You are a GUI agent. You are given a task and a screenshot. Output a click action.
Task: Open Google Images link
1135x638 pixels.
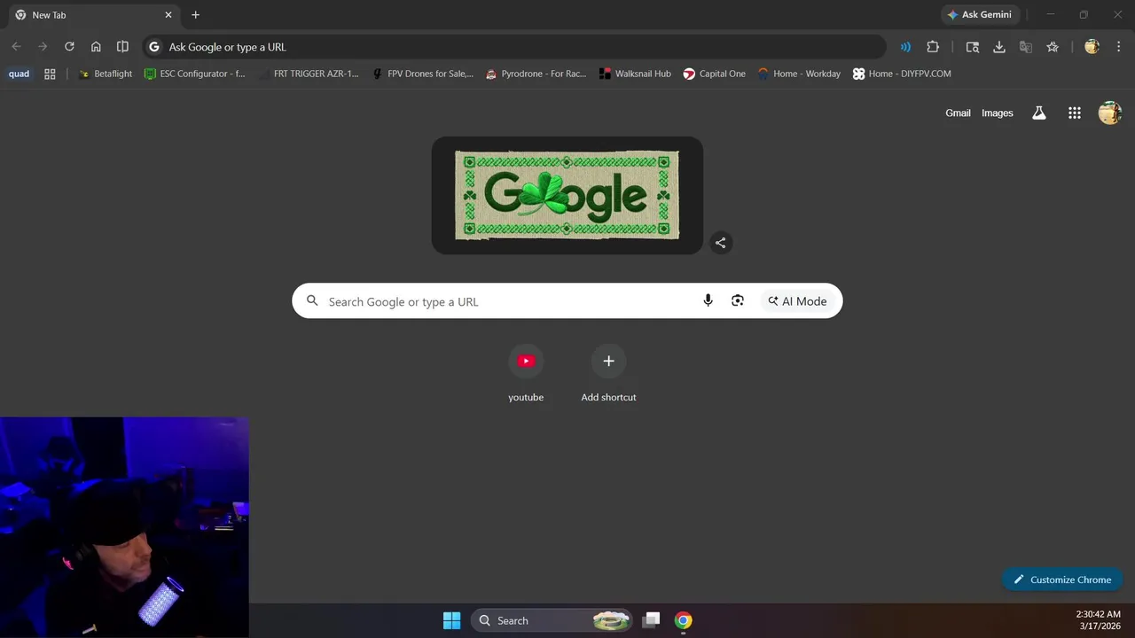coord(997,113)
